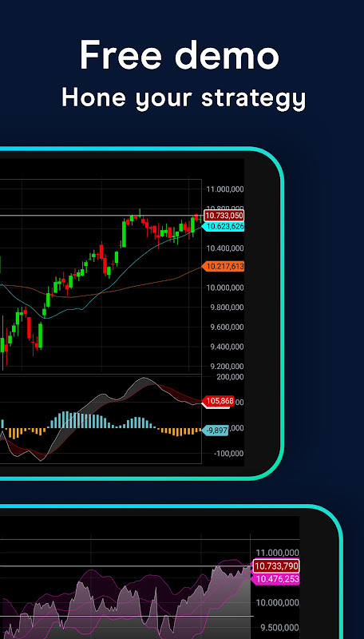364x639 pixels.
Task: Click the Bollinger band area chart in lower phone
Action: tap(125, 589)
